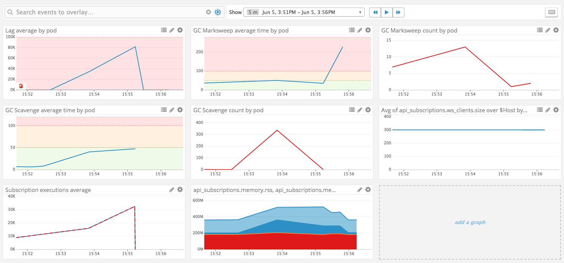Viewport: 564px width, 263px height.
Task: Open the metrics list for Lag average graph
Action: (x=164, y=30)
